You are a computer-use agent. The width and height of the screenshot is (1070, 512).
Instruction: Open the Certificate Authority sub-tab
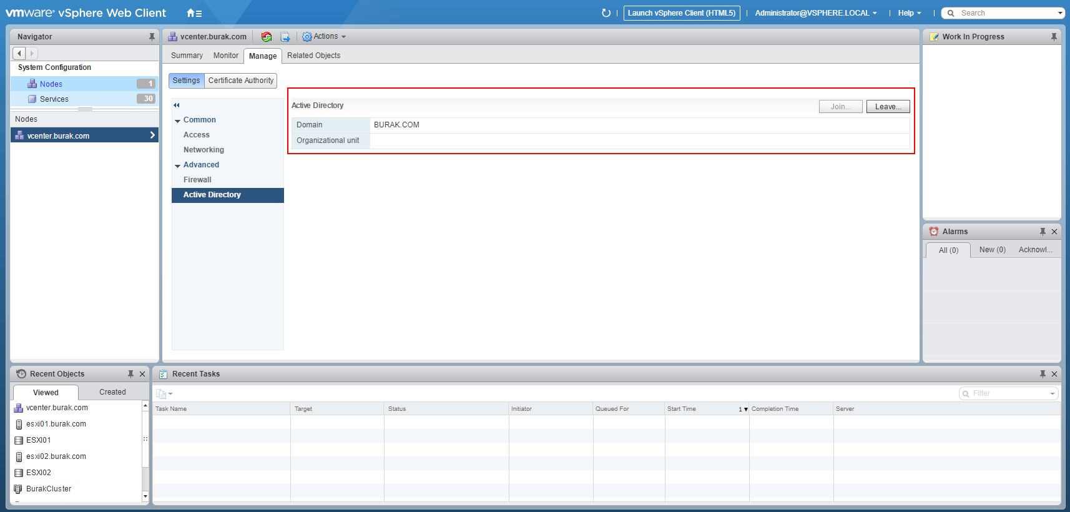[x=241, y=81]
